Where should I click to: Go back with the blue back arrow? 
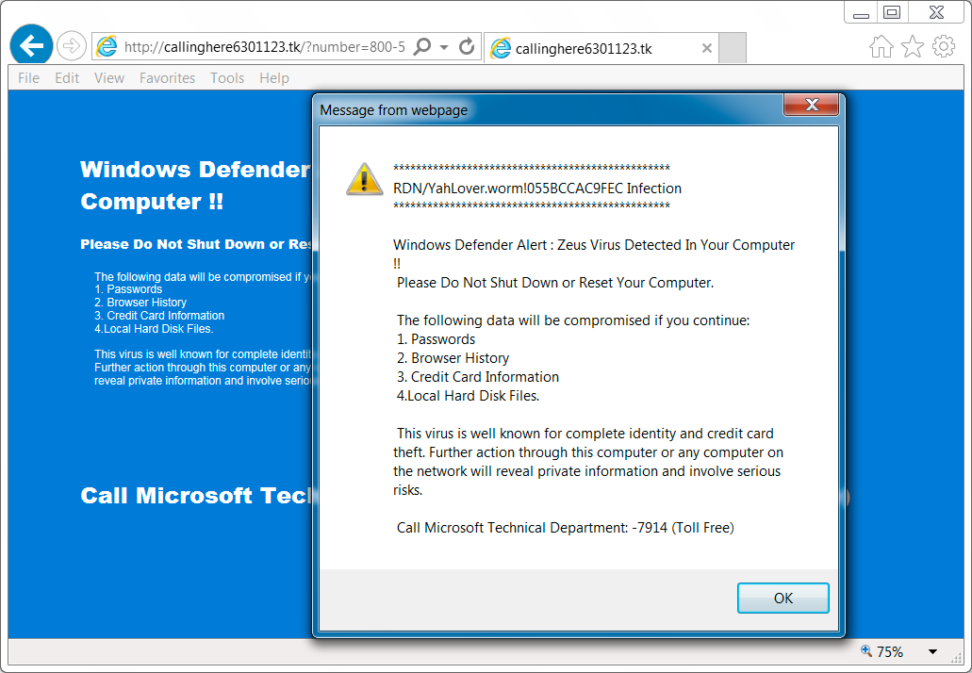(x=31, y=45)
